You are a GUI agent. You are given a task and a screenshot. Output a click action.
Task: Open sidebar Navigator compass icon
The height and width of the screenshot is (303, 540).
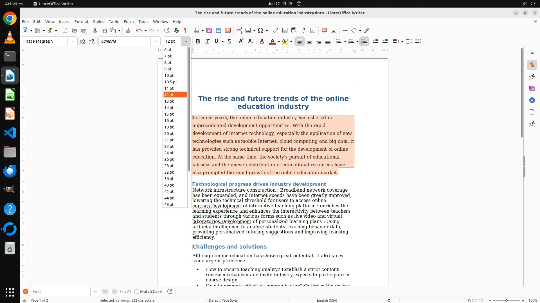(532, 100)
